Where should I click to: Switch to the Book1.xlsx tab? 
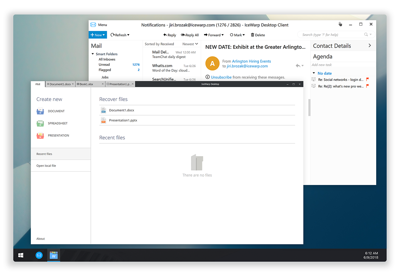click(x=85, y=84)
